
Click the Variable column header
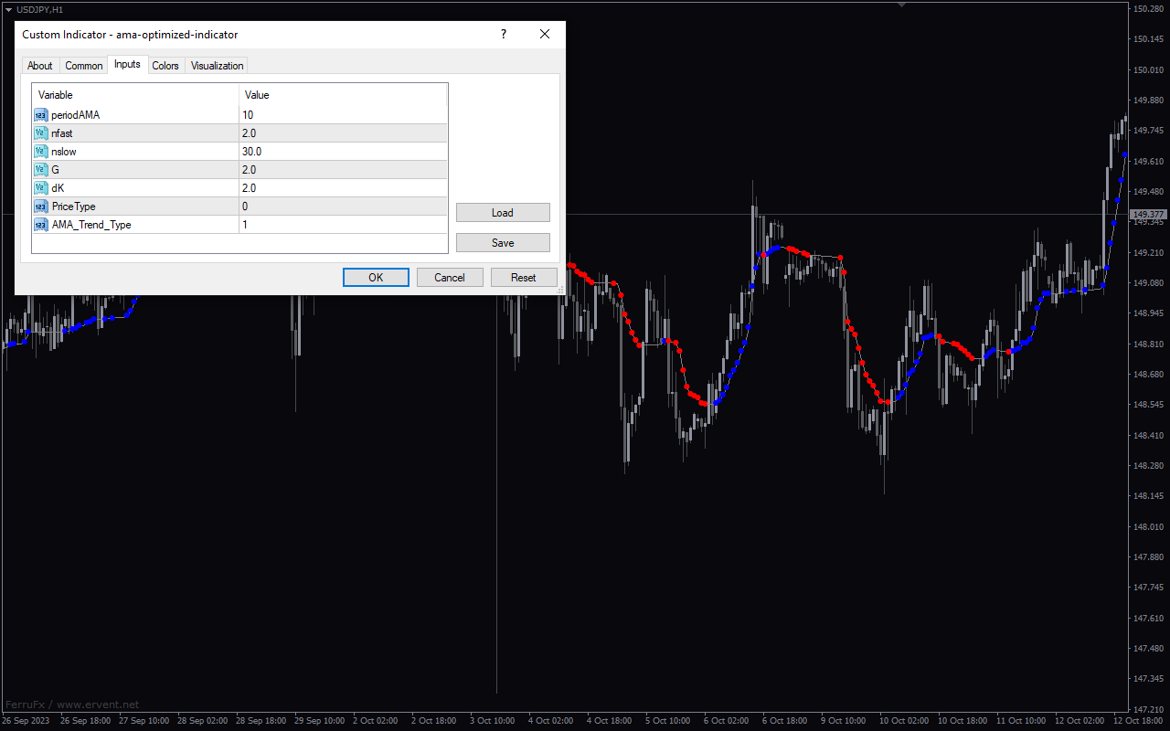135,95
